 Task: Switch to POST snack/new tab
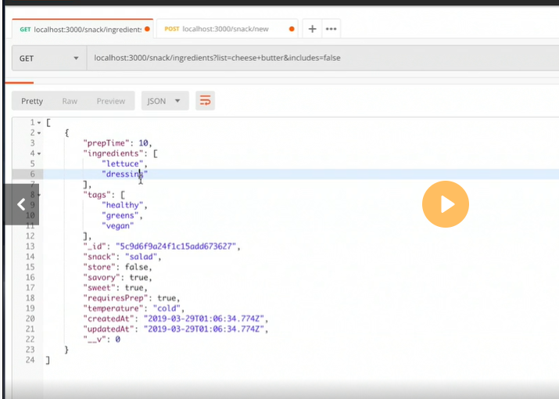pyautogui.click(x=224, y=29)
